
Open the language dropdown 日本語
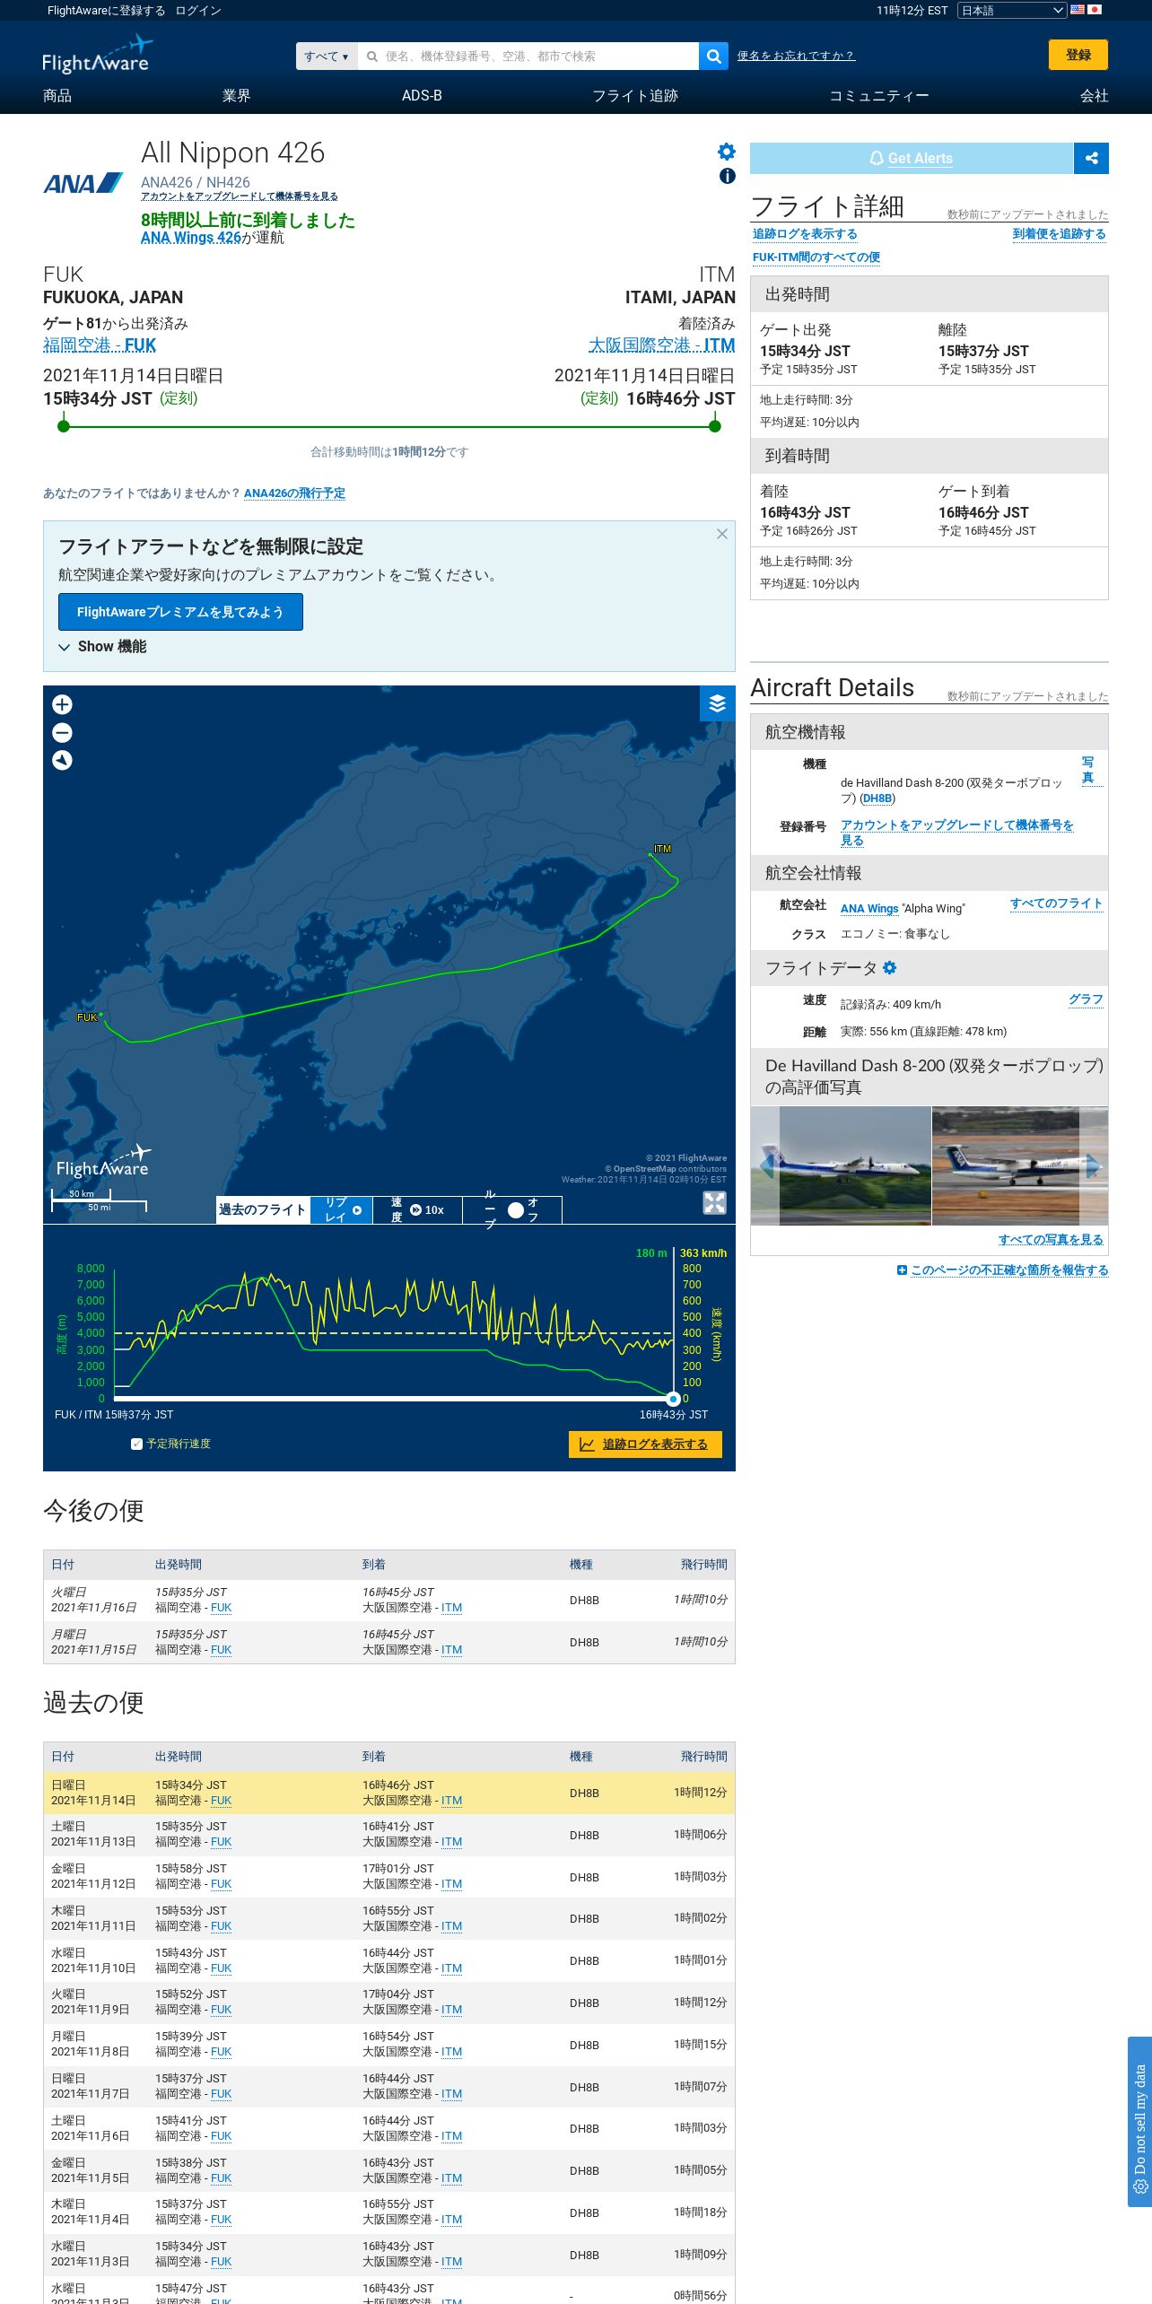pos(1012,11)
